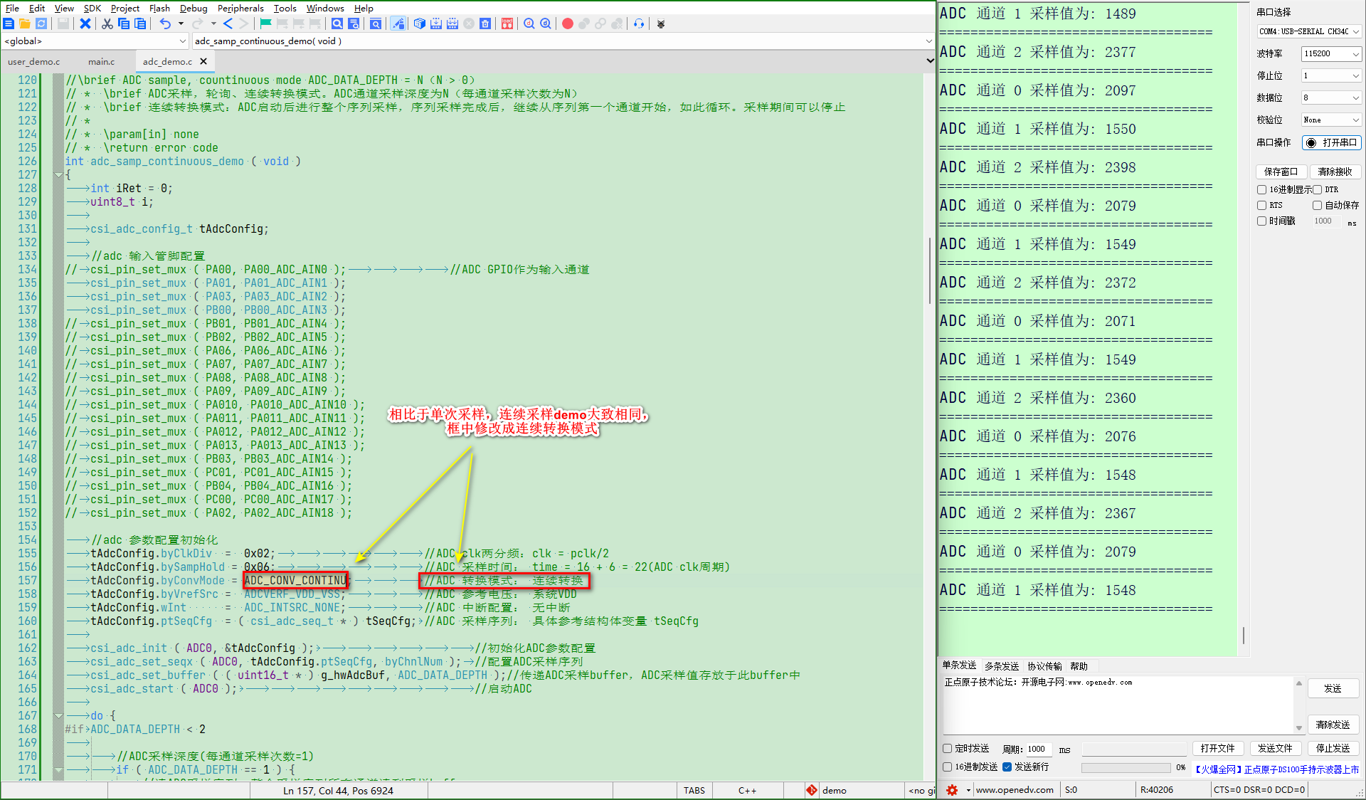Toggle the 发送新行 checkbox
The width and height of the screenshot is (1366, 800).
coord(1007,767)
